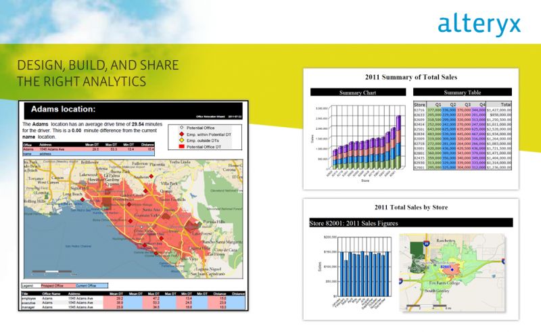
Task: Click the yellow diamond 'Emp. outside DTs' icon
Action: tap(181, 140)
